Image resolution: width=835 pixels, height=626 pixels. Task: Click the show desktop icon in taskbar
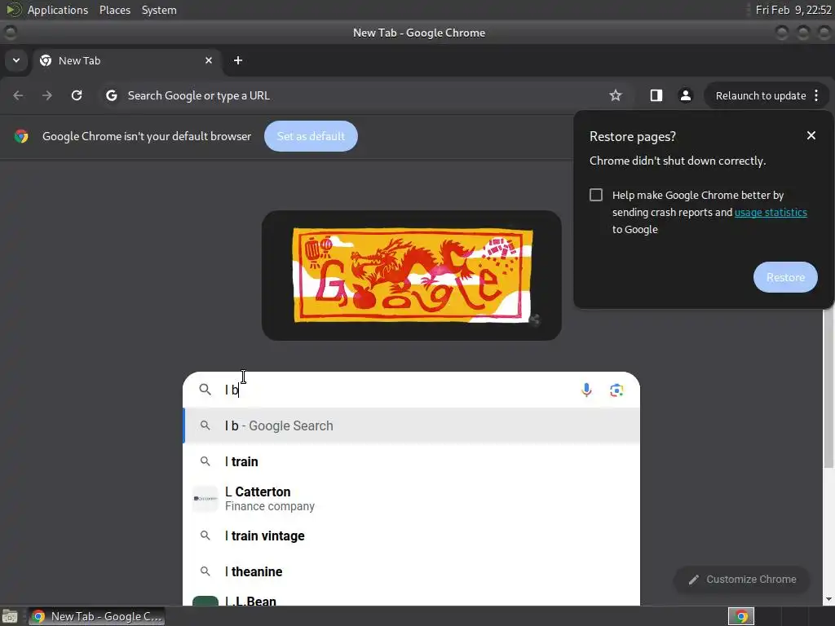10,616
